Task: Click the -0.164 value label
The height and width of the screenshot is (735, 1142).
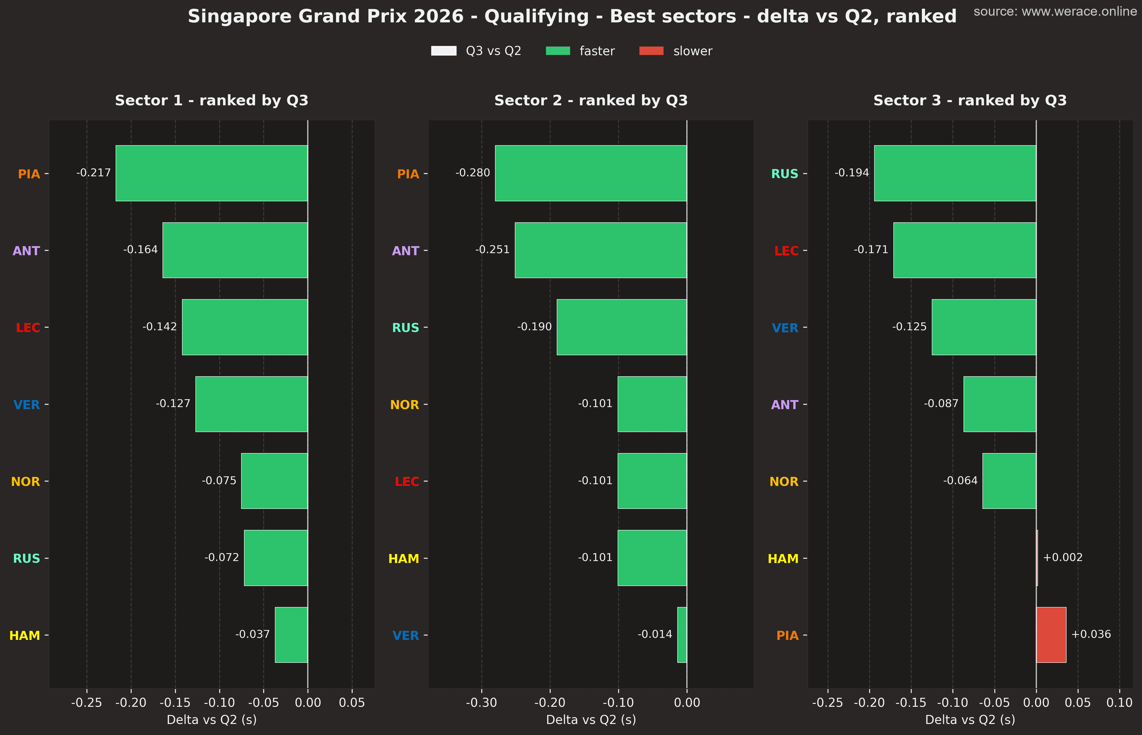Action: [140, 250]
